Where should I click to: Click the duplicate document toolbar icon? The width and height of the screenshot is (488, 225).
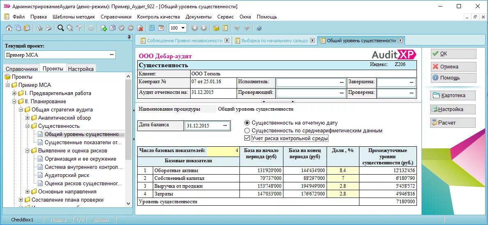pos(113,28)
